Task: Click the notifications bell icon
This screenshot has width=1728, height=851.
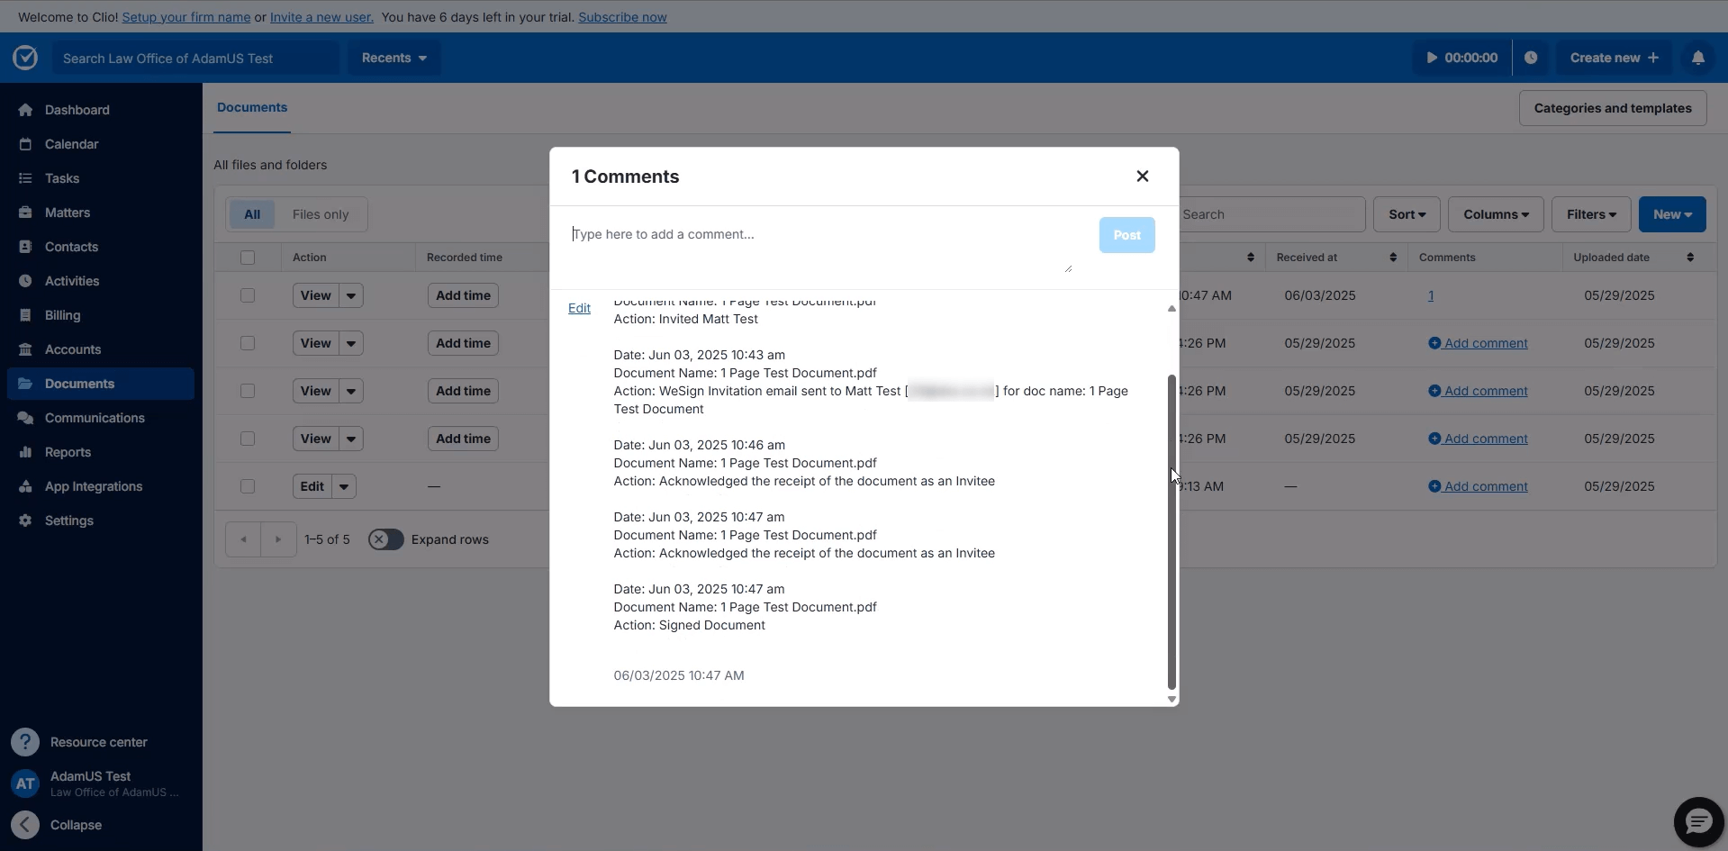Action: (1697, 58)
